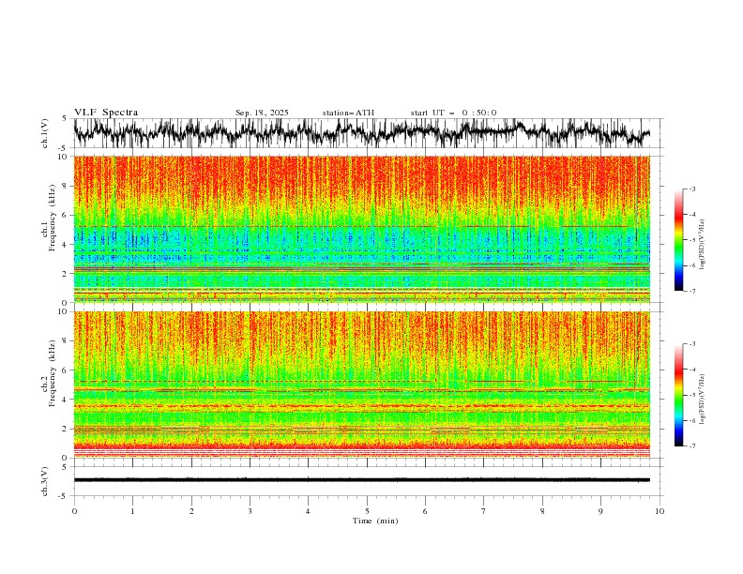Click the '7' tick on the time axis
This screenshot has width=743, height=574.
point(484,511)
